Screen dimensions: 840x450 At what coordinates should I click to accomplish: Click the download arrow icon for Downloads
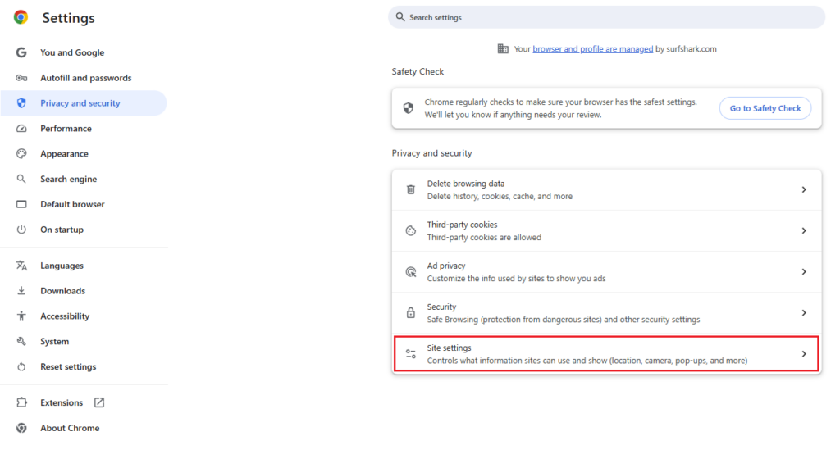21,290
